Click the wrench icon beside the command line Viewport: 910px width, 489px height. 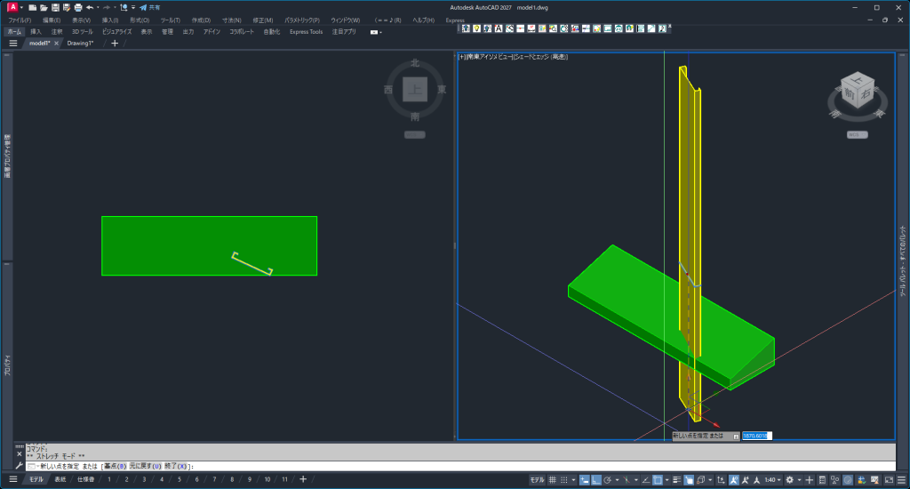19,466
